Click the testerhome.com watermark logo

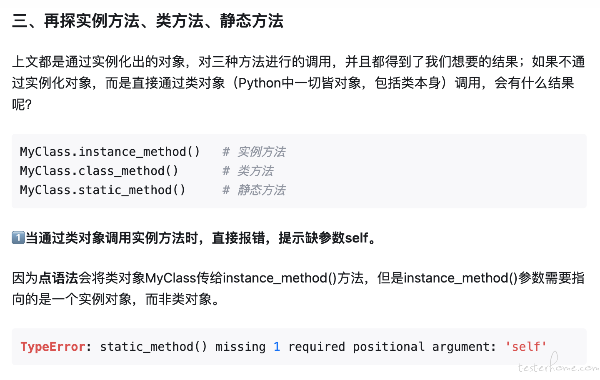coord(558,363)
